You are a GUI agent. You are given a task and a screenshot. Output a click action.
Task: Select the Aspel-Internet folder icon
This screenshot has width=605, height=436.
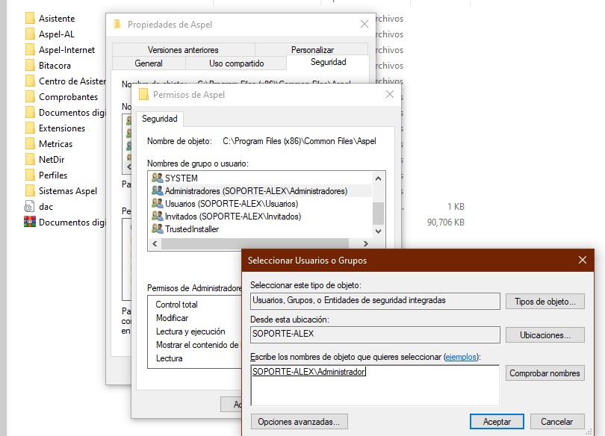pyautogui.click(x=30, y=50)
